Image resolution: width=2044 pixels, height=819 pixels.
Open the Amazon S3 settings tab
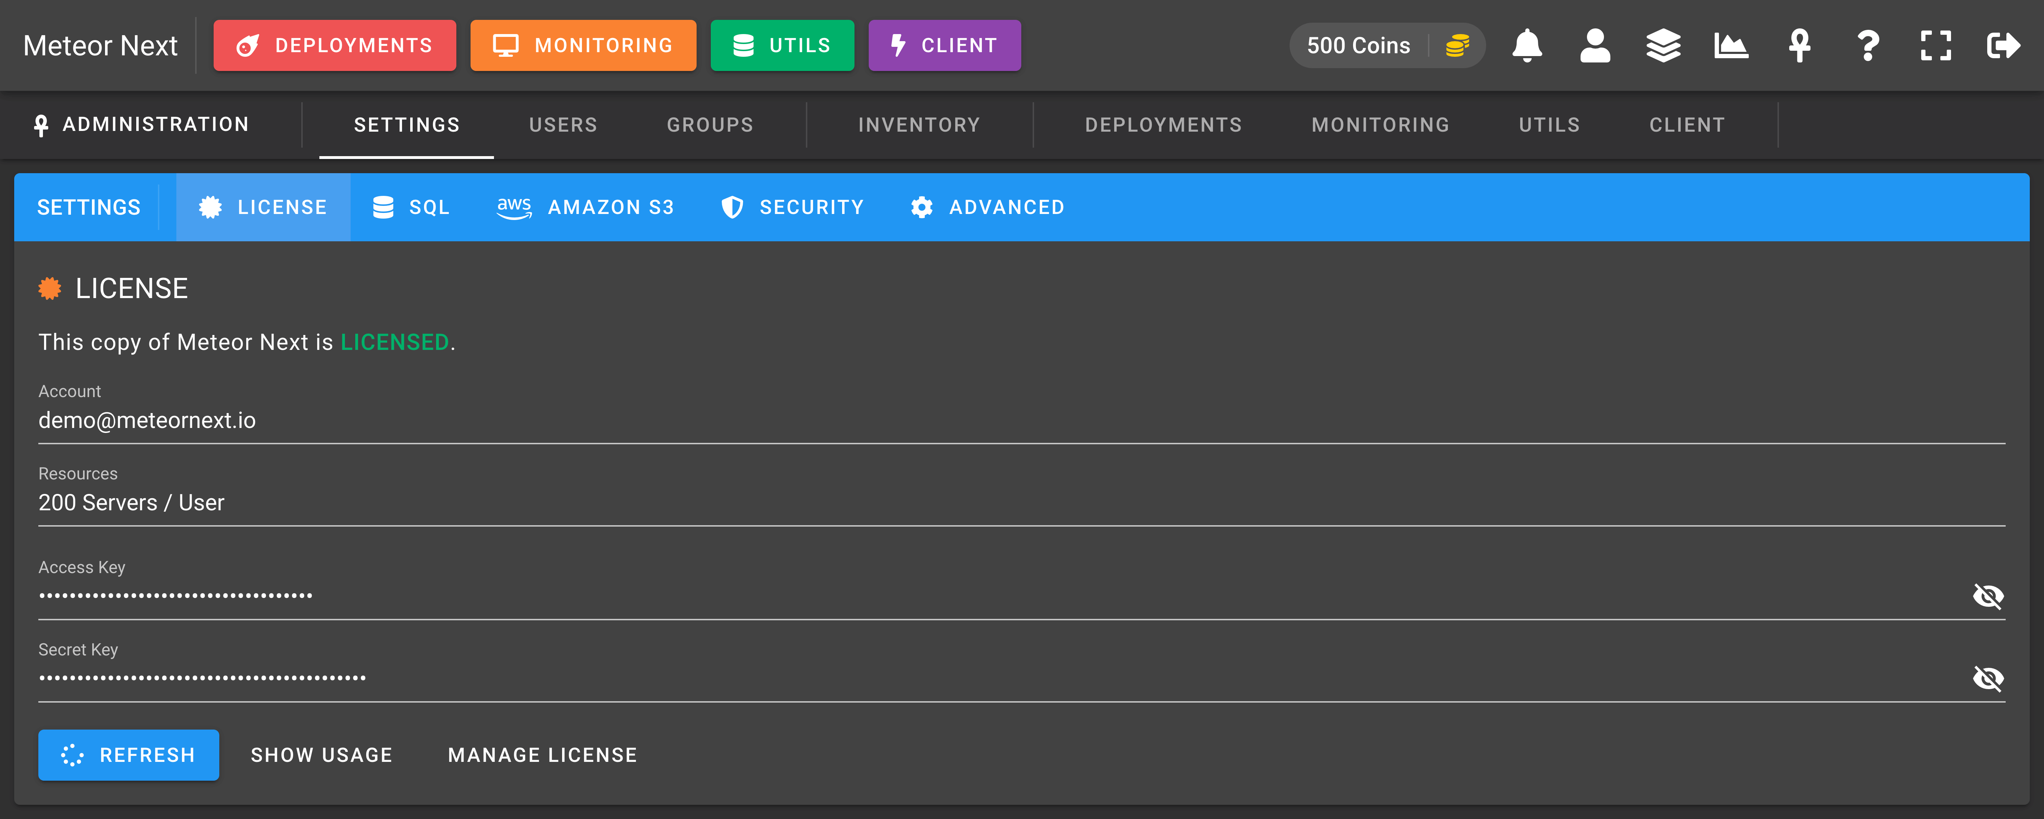pos(585,207)
